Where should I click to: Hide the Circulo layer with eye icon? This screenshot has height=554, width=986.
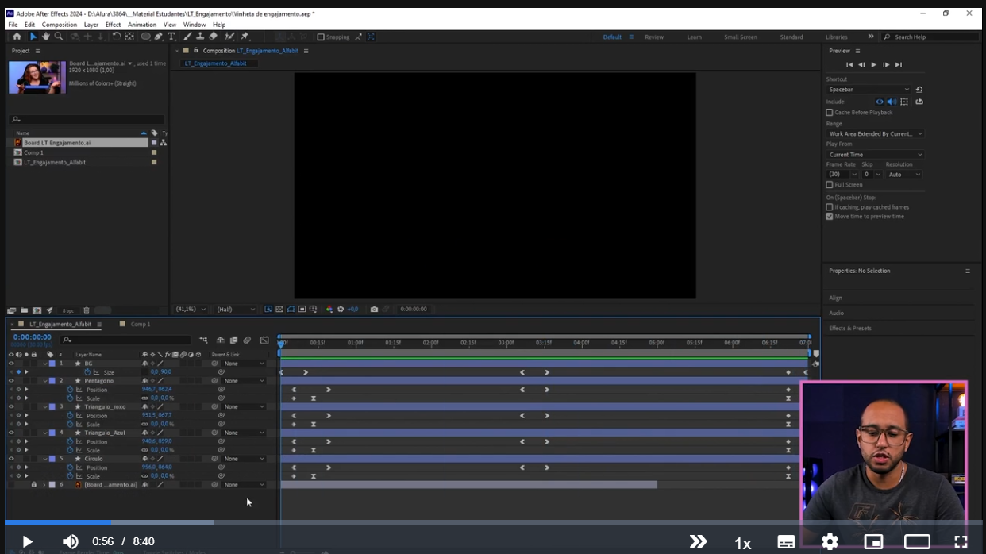(11, 459)
